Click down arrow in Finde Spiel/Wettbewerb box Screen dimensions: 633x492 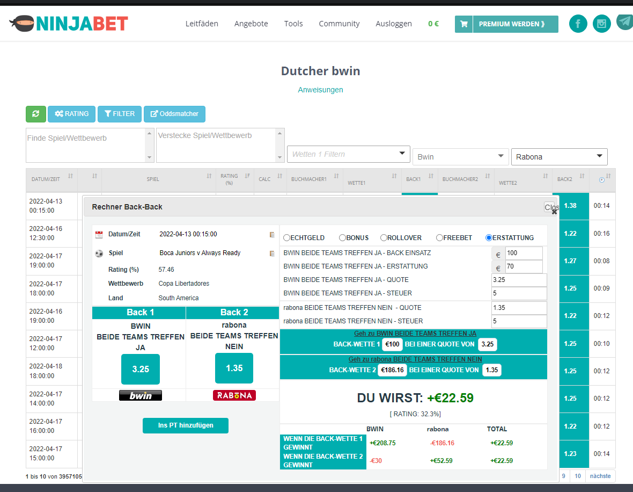tap(149, 158)
